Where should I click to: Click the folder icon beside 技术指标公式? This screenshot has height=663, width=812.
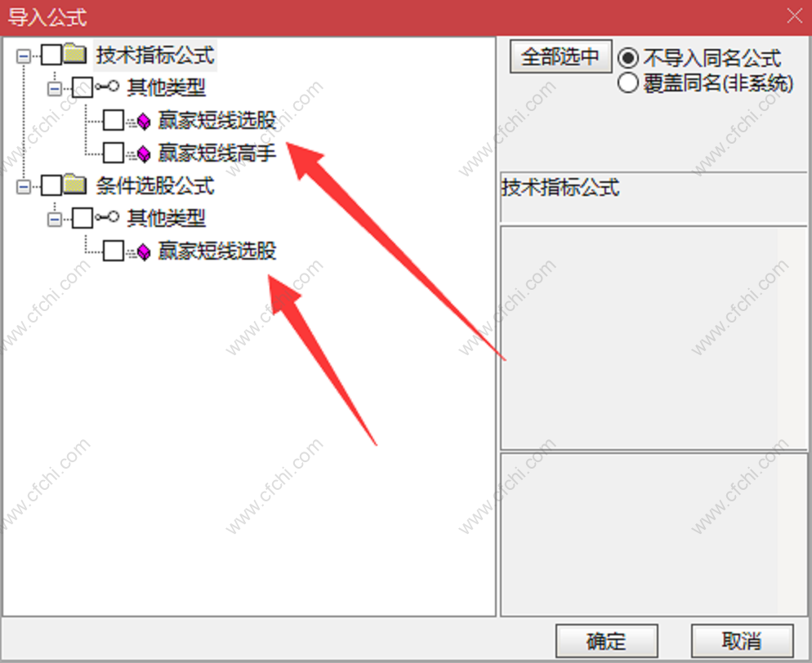75,54
